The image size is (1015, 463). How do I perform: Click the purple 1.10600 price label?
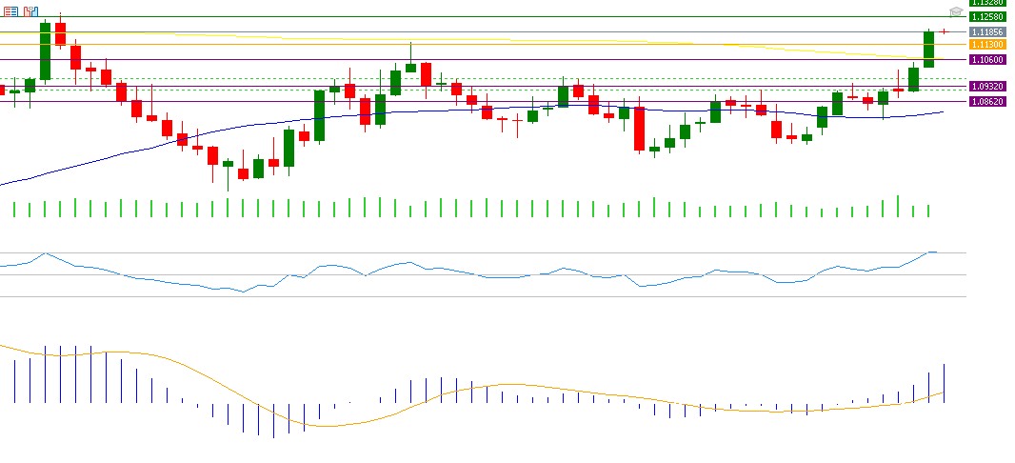[988, 59]
